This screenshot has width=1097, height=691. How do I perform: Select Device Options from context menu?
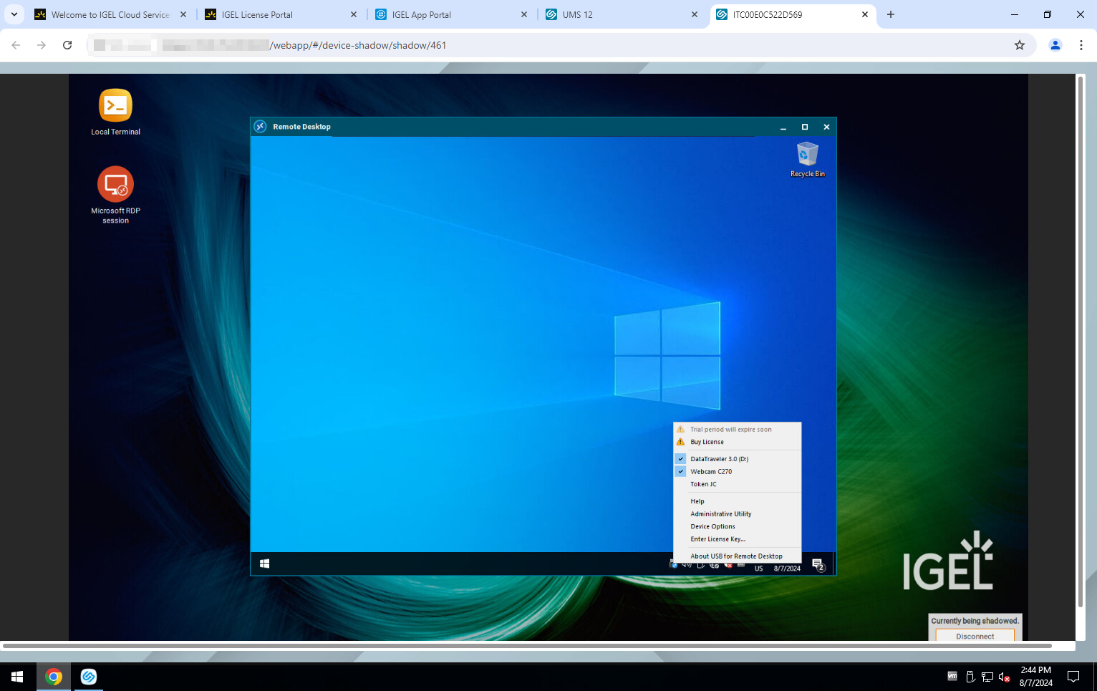click(712, 527)
